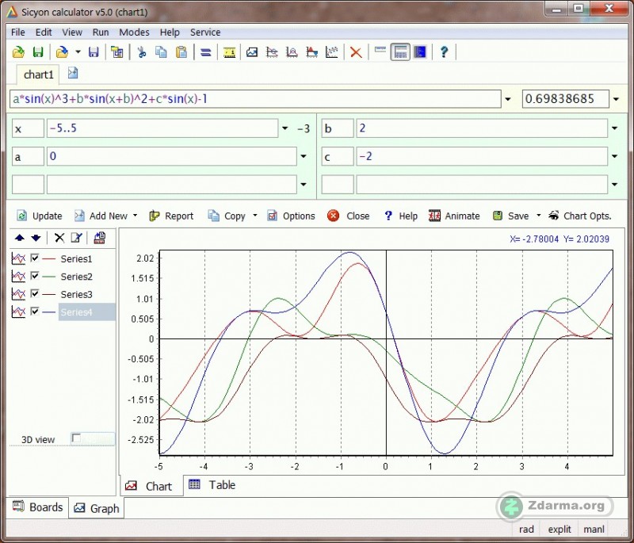
Task: Click the red Close button in chart toolbar
Action: [x=348, y=216]
